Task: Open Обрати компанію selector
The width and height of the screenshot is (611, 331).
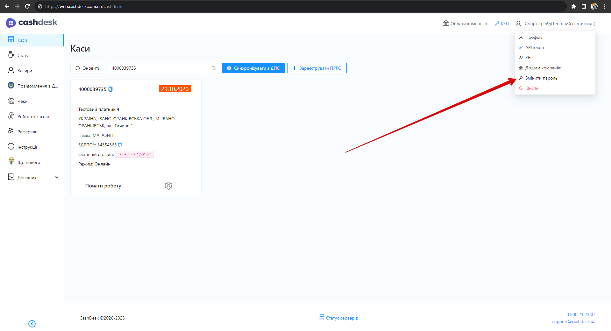Action: [x=465, y=24]
